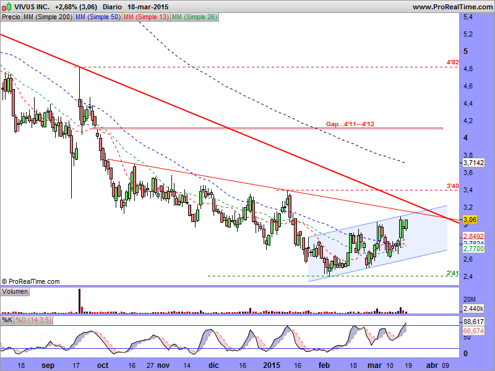Select the MM (Simple 26) indicator label
Screen dimensions: 495x371
(194, 17)
